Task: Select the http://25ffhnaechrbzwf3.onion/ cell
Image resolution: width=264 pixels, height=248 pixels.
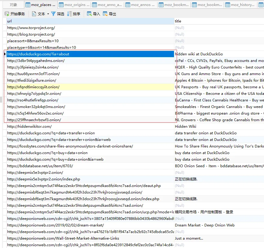Action: pos(90,120)
